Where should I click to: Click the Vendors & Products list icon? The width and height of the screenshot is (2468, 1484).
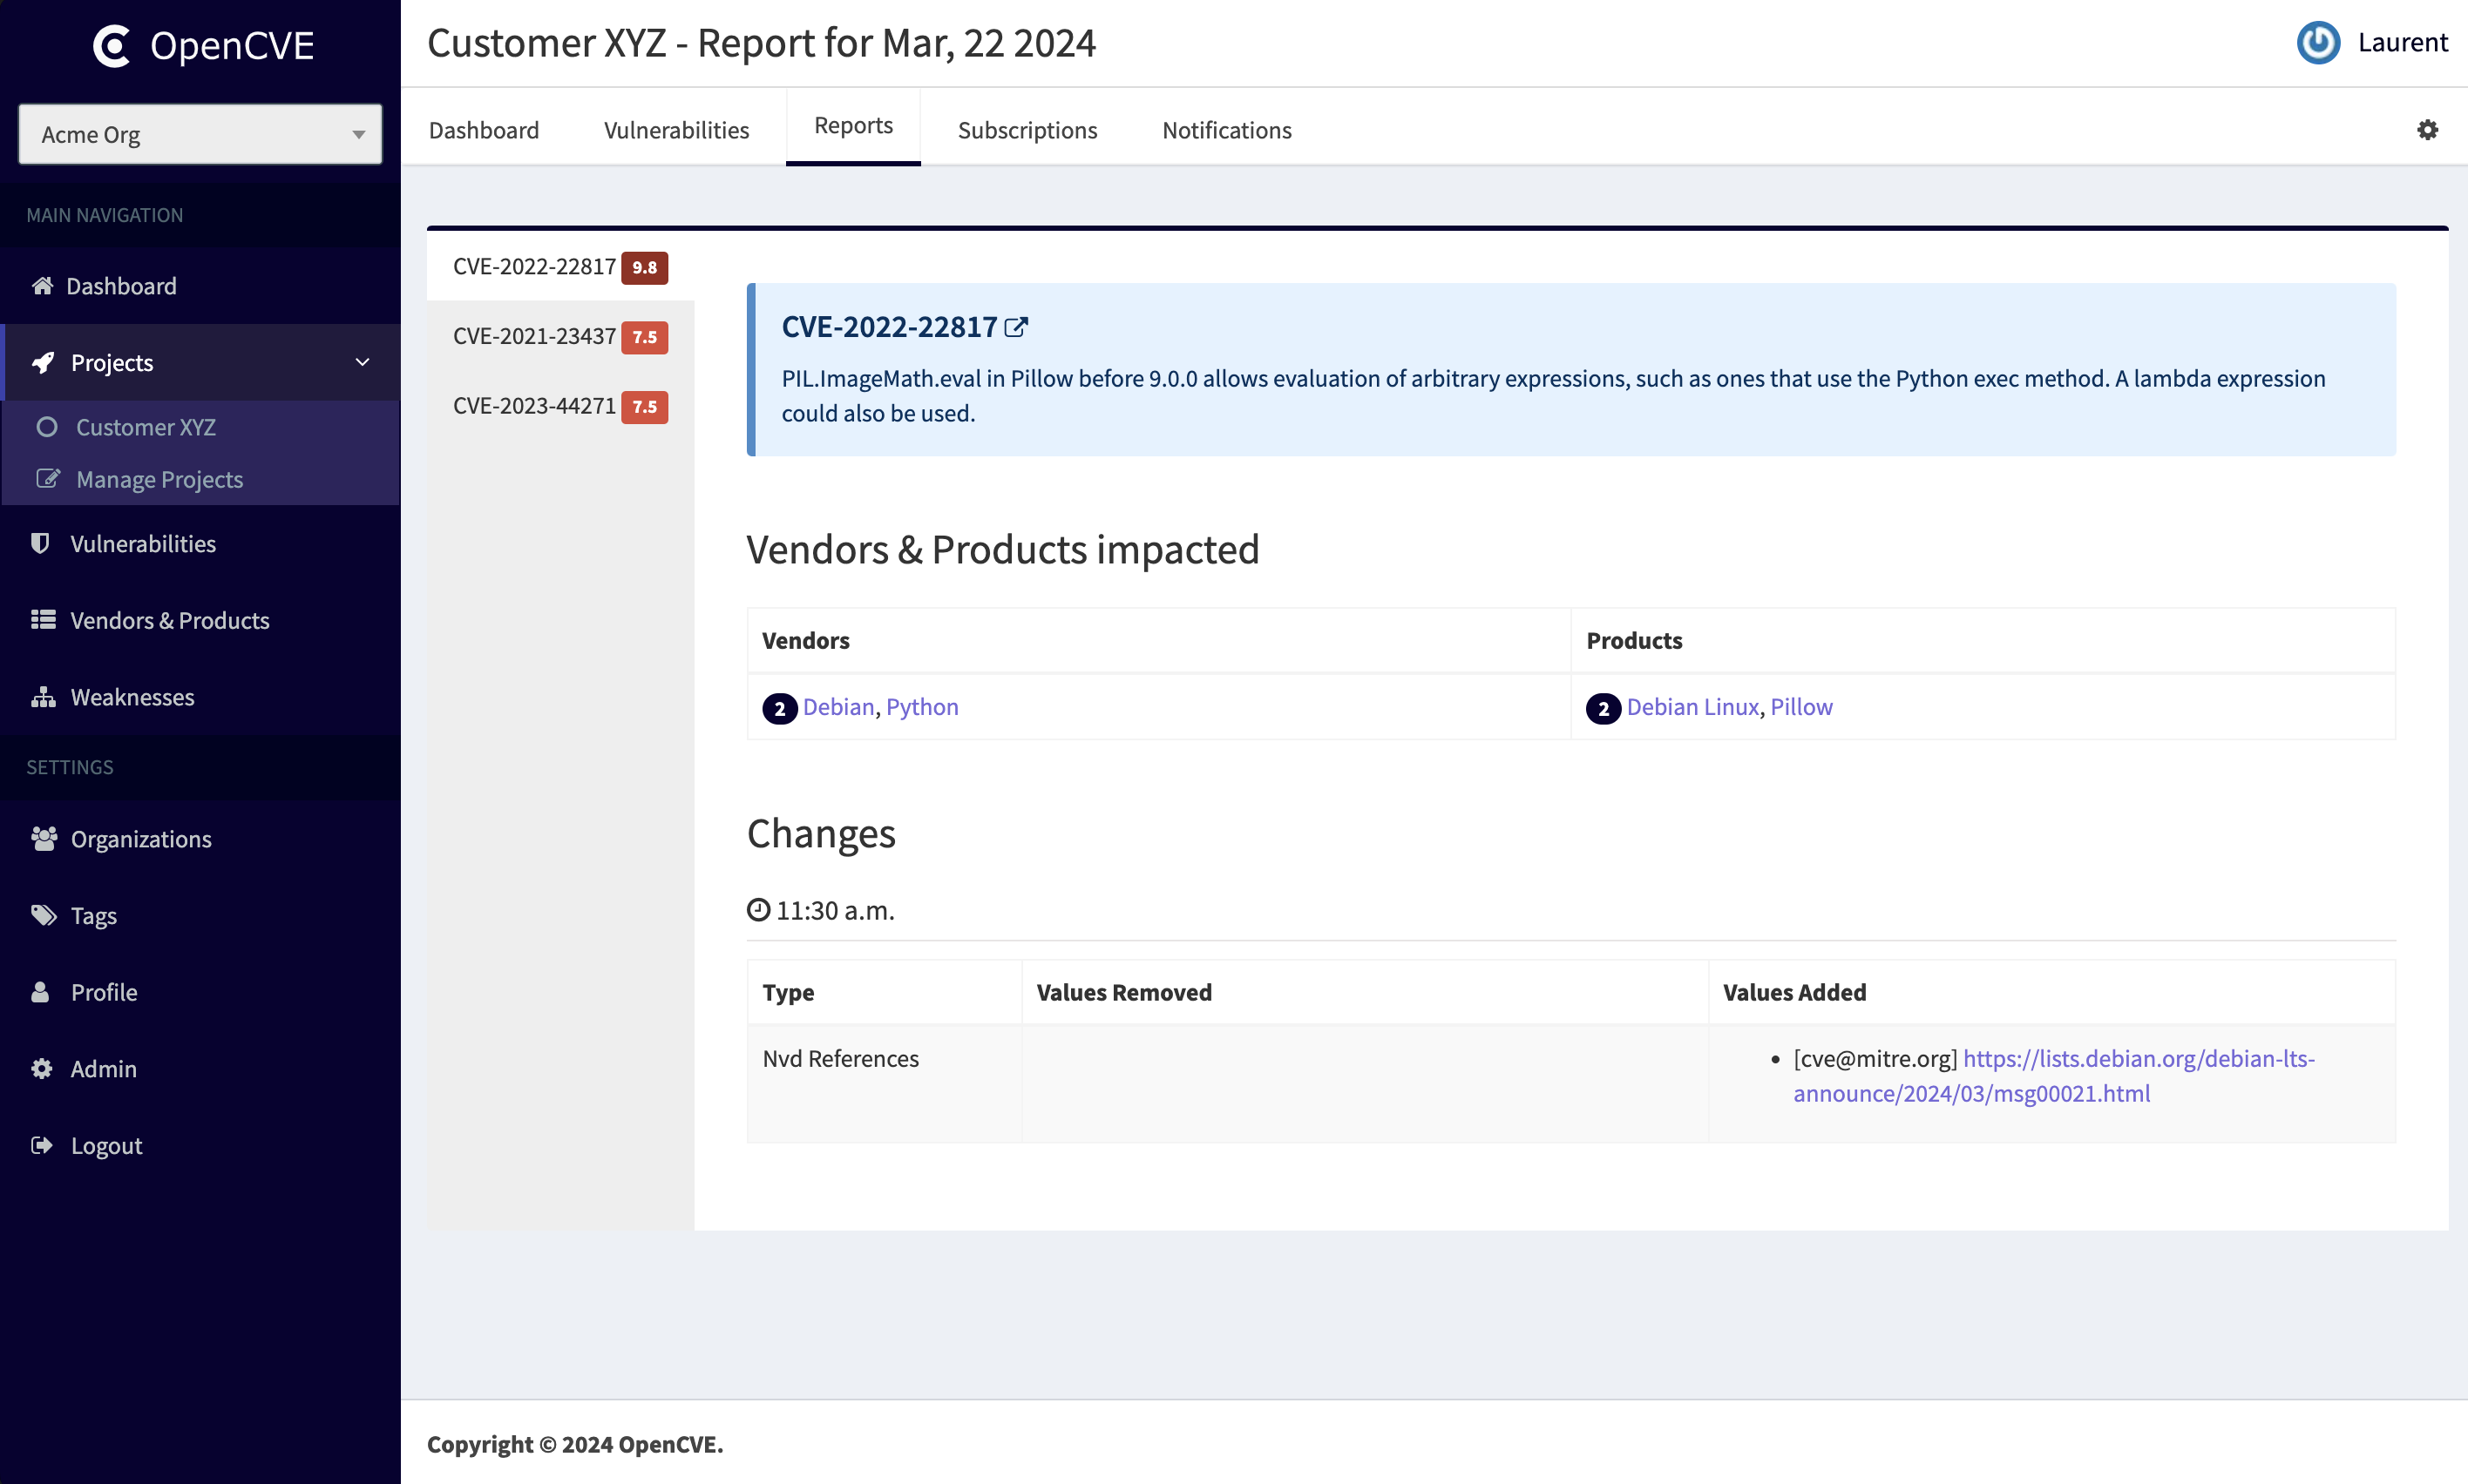click(x=43, y=620)
